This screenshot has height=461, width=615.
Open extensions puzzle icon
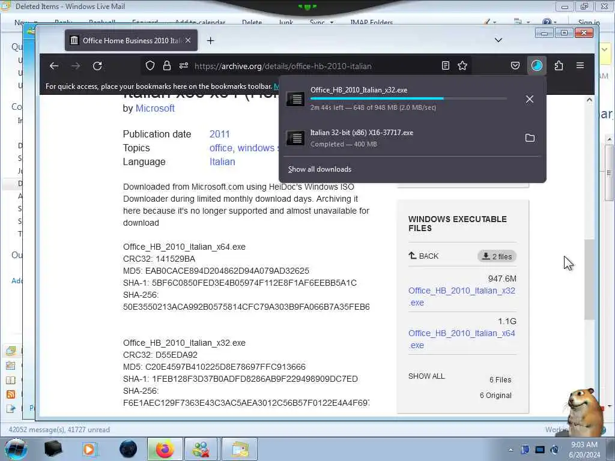tap(559, 66)
